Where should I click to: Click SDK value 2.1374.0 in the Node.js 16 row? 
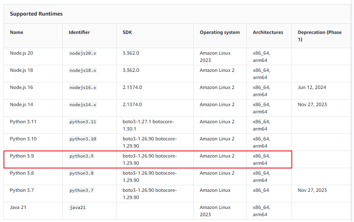[x=132, y=87]
